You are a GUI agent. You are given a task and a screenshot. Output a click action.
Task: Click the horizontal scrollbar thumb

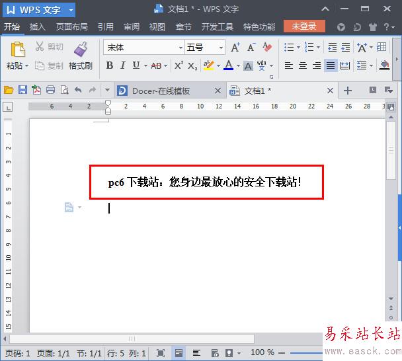(x=132, y=339)
